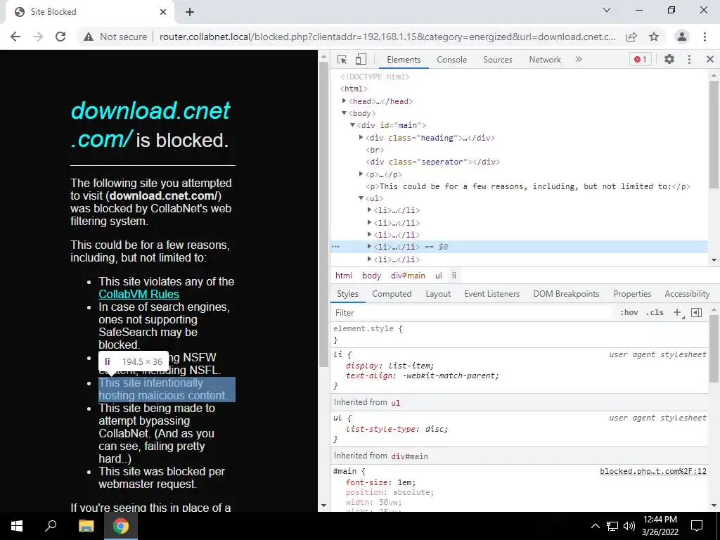Click ul in the breadcrumb bar
This screenshot has height=540, width=720.
click(439, 276)
